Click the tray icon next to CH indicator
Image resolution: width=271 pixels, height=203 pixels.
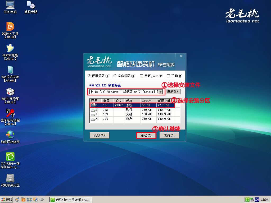tap(252, 200)
